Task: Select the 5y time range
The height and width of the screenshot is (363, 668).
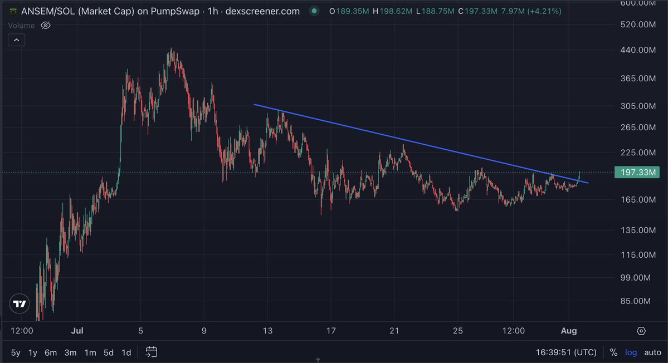Action: point(16,352)
